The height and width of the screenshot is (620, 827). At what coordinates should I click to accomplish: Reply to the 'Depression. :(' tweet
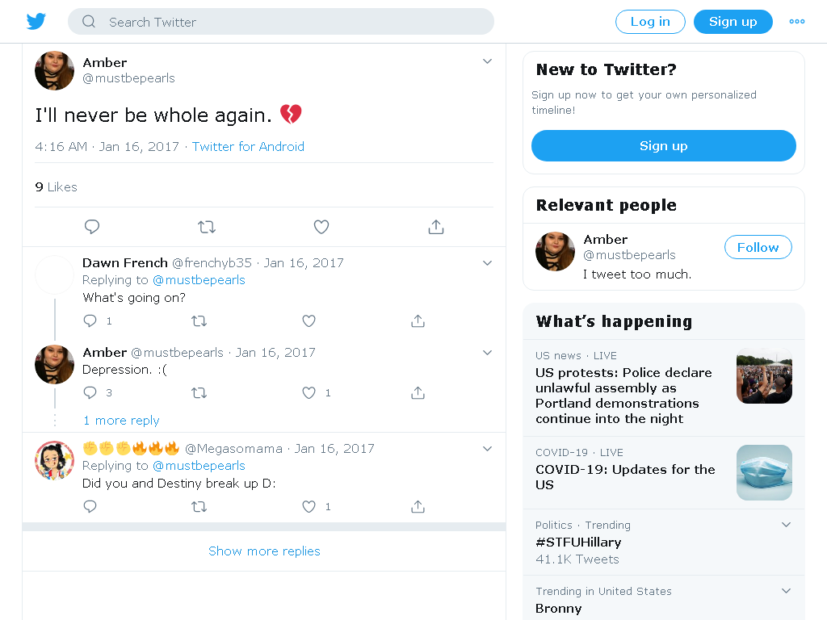(90, 392)
